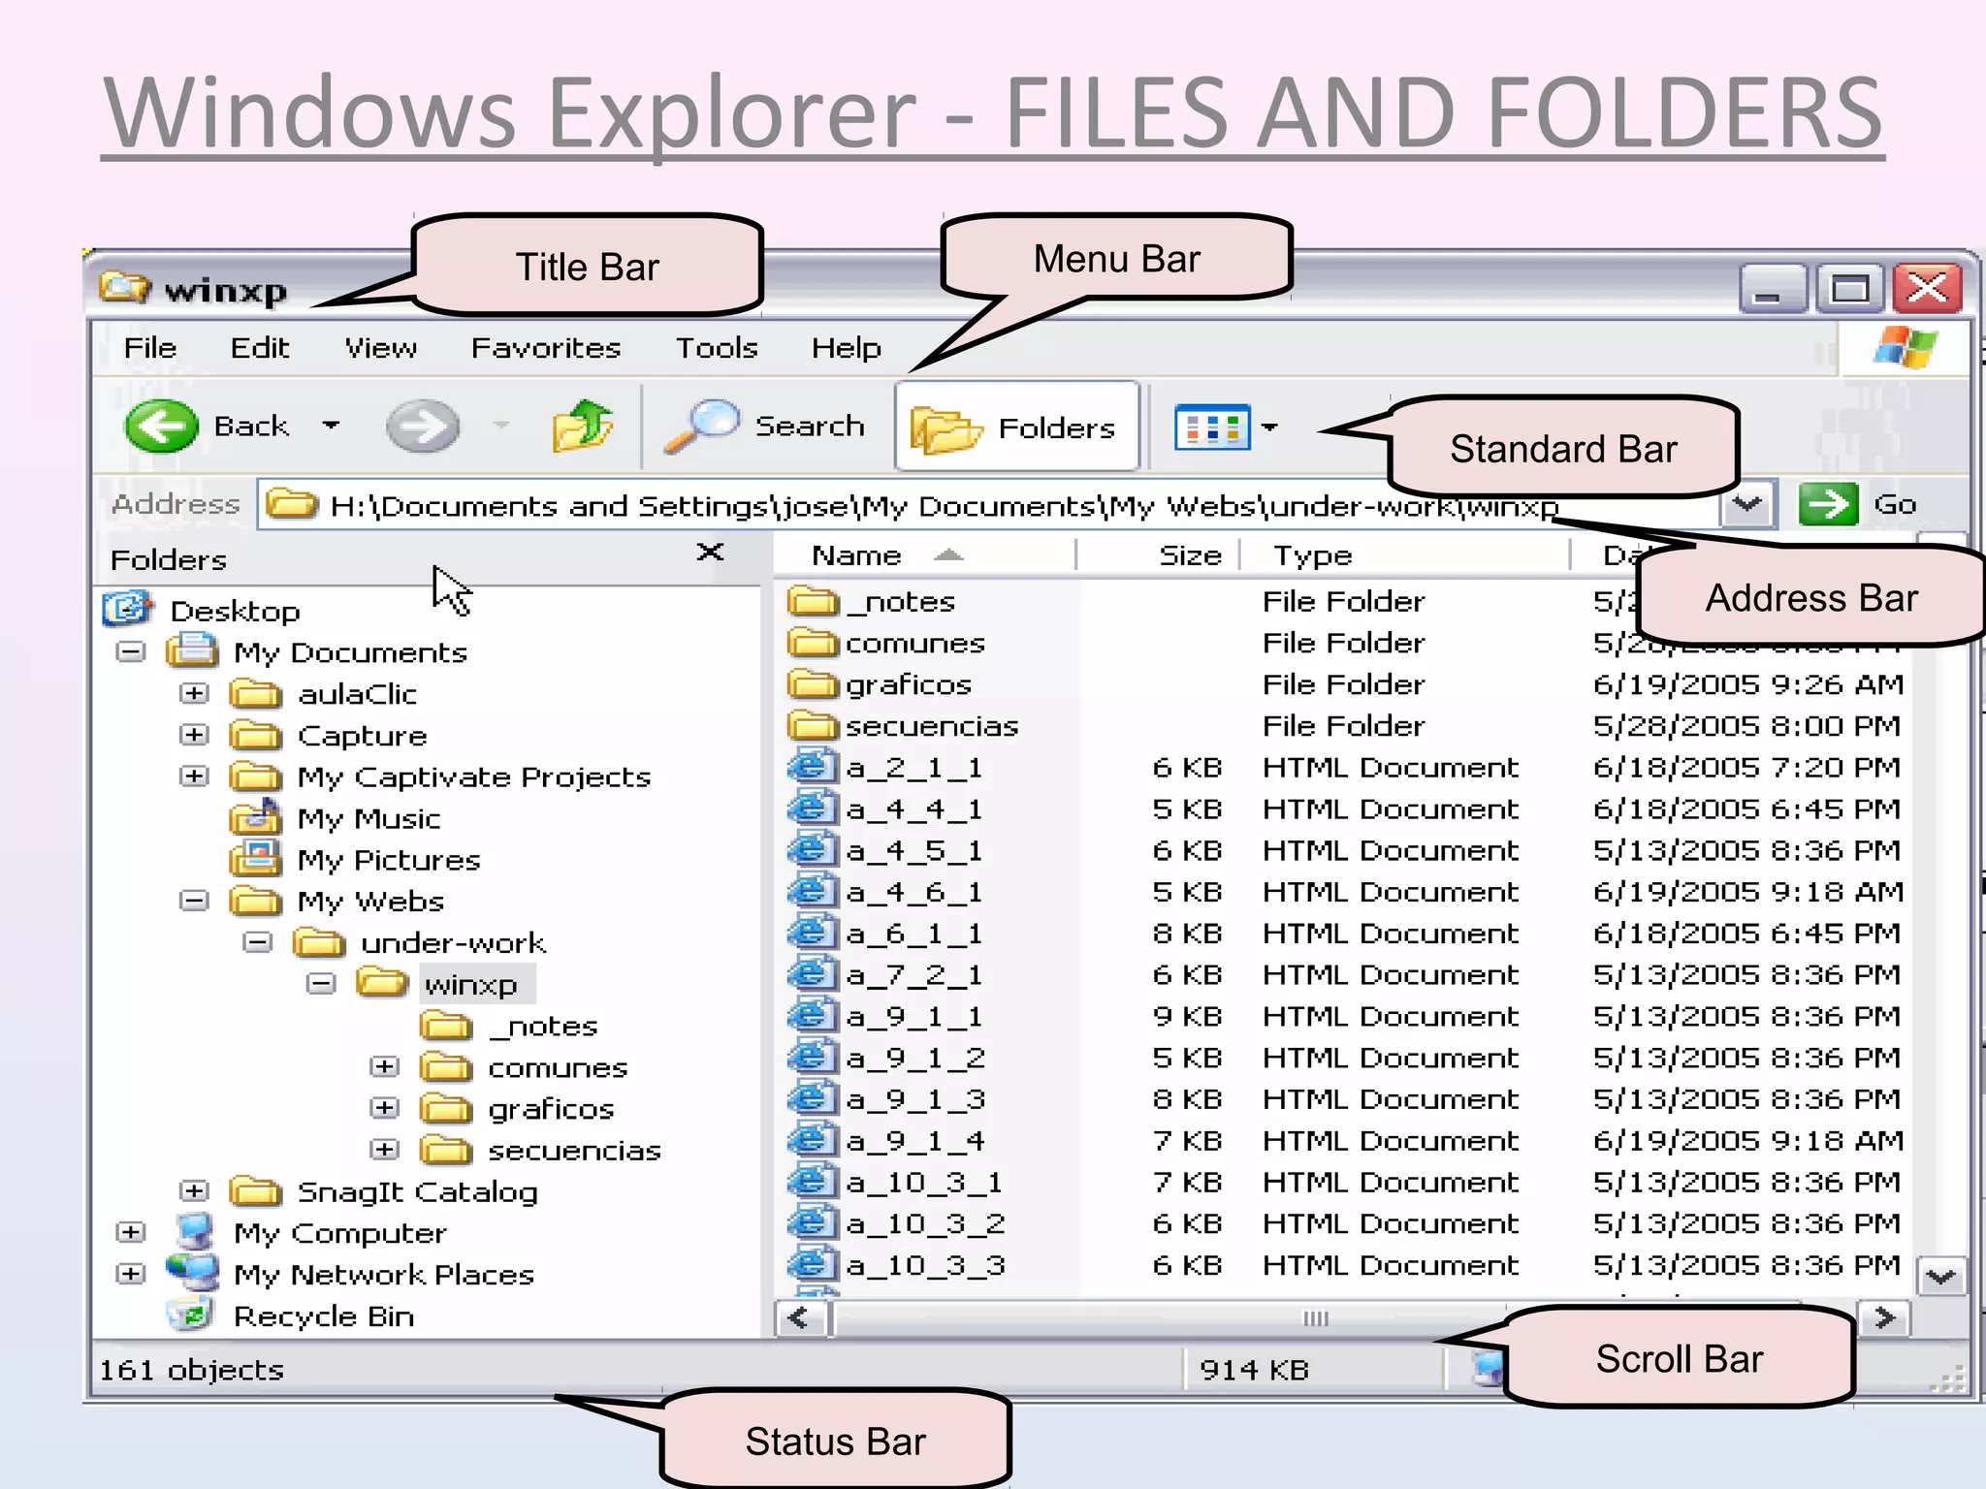Select secuencias in the folder tree
This screenshot has height=1489, width=1986.
pos(574,1151)
